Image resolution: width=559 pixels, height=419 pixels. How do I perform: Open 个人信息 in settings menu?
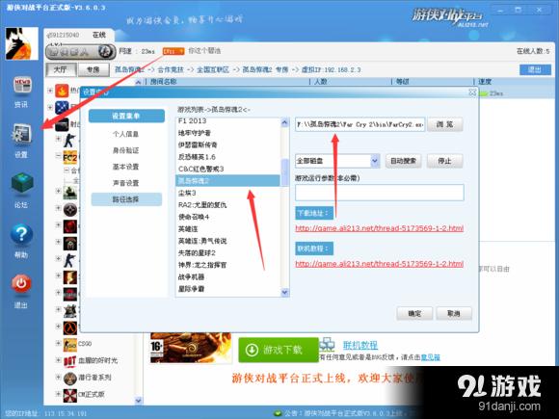(125, 134)
